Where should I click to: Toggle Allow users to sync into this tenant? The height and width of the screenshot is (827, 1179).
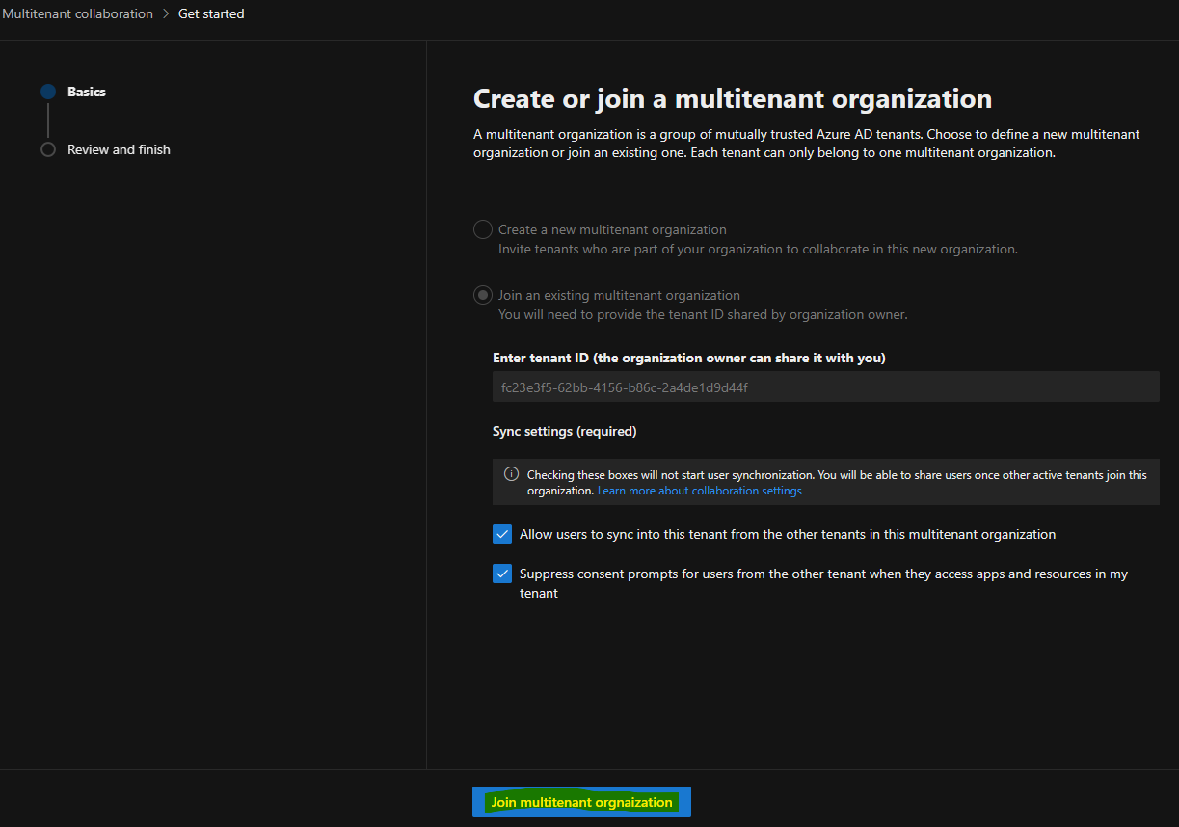coord(502,534)
